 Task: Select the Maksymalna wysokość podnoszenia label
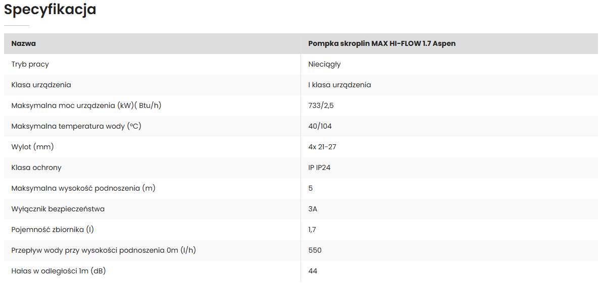(83, 188)
